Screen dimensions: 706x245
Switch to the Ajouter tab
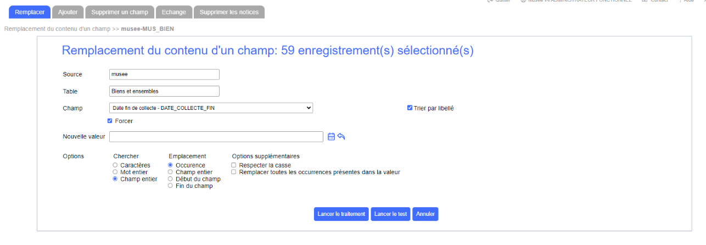(68, 12)
